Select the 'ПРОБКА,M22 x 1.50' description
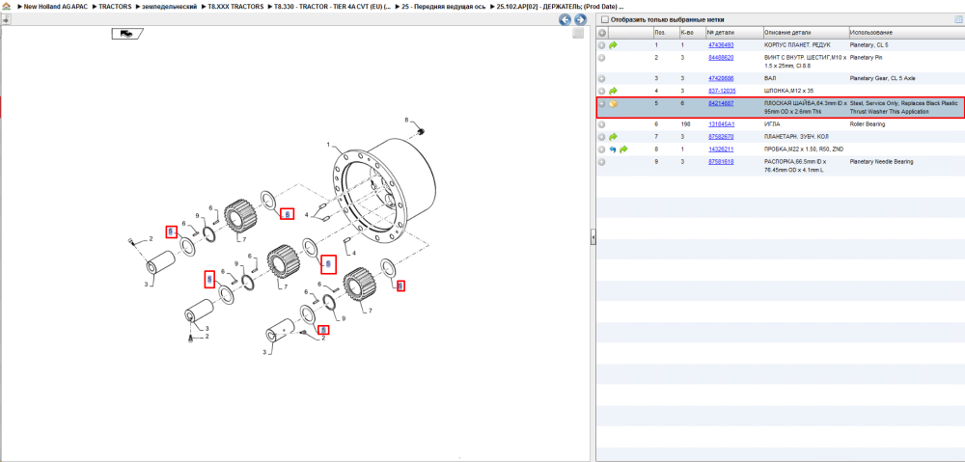965x462 pixels. [803, 149]
